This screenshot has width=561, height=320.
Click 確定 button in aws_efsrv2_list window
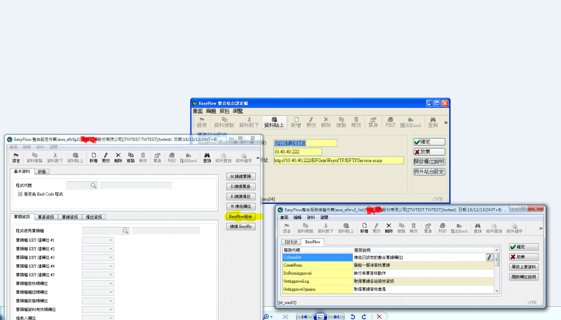[x=524, y=247]
